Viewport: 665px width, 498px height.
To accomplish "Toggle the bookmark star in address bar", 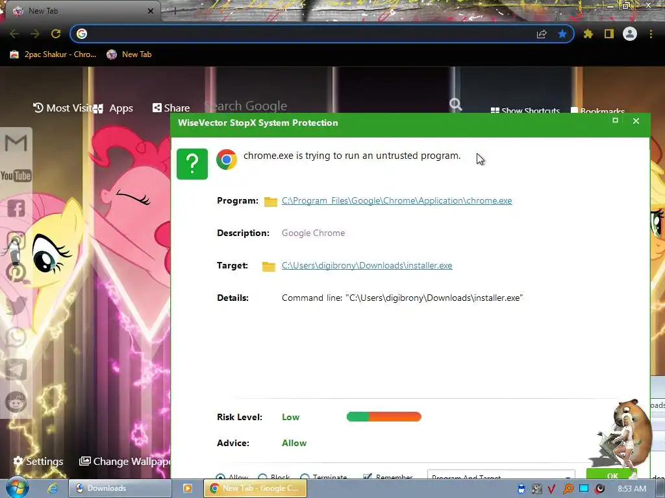I will [x=562, y=34].
